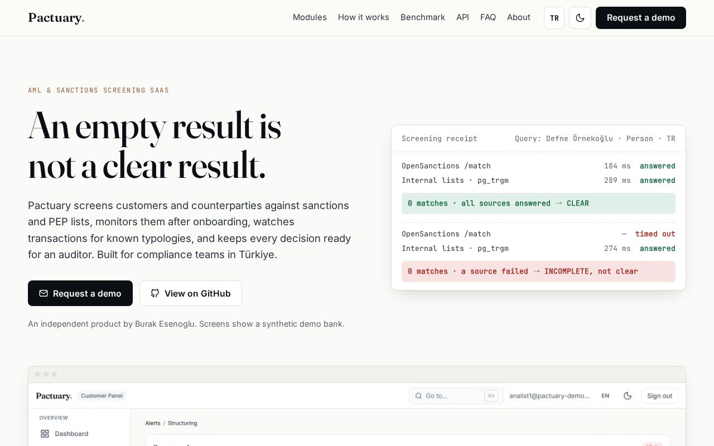Open the Benchmark nav link

(423, 17)
